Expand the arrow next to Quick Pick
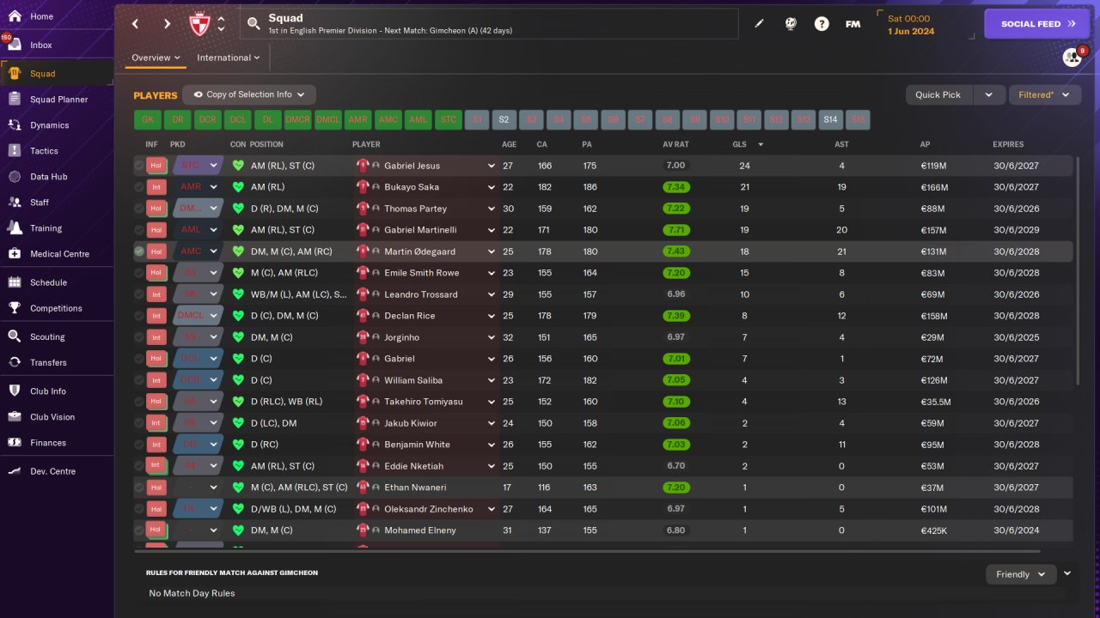 tap(988, 94)
